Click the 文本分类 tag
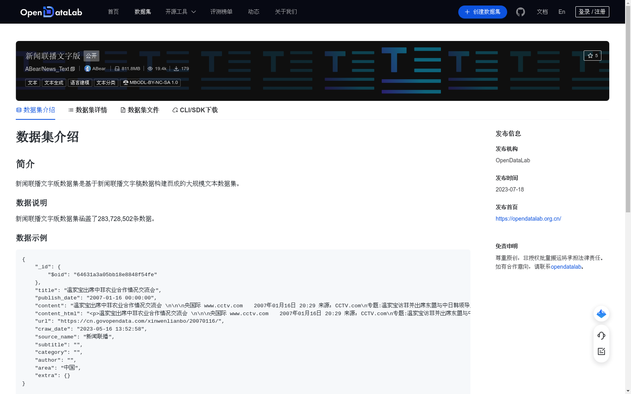 coord(106,83)
